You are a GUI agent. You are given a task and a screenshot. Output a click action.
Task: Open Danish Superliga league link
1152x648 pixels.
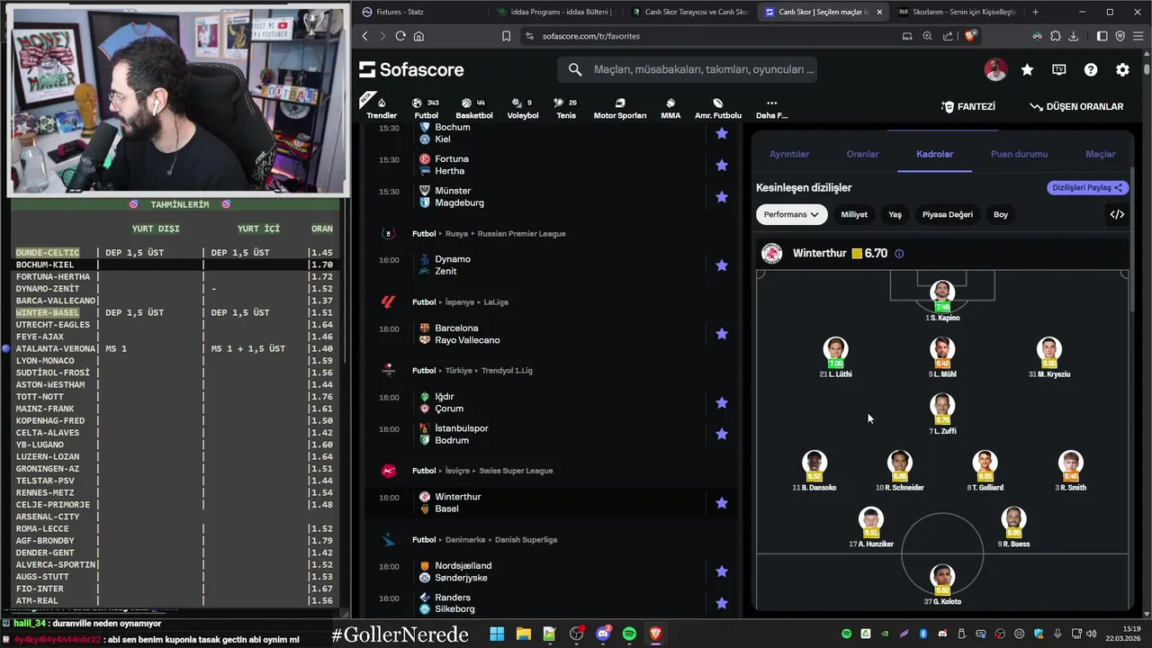coord(526,540)
